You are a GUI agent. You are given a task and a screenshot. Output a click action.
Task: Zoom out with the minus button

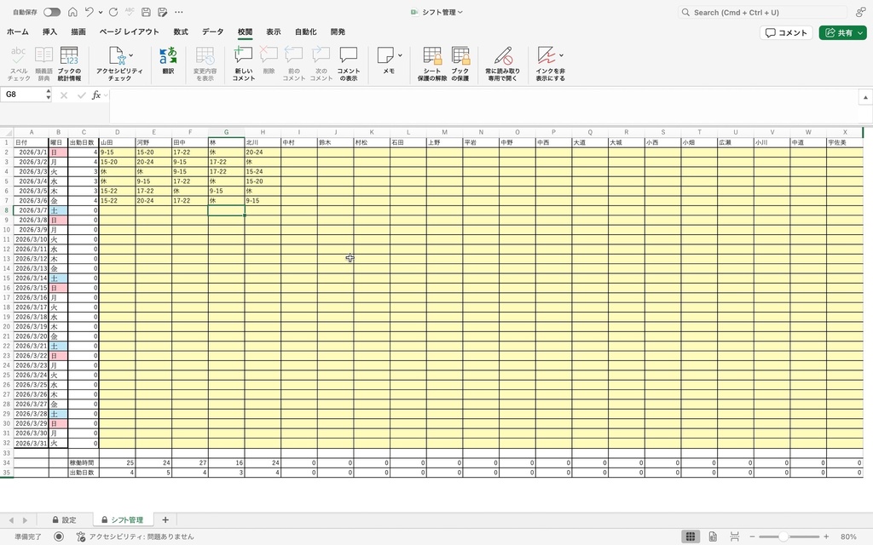[x=752, y=536]
